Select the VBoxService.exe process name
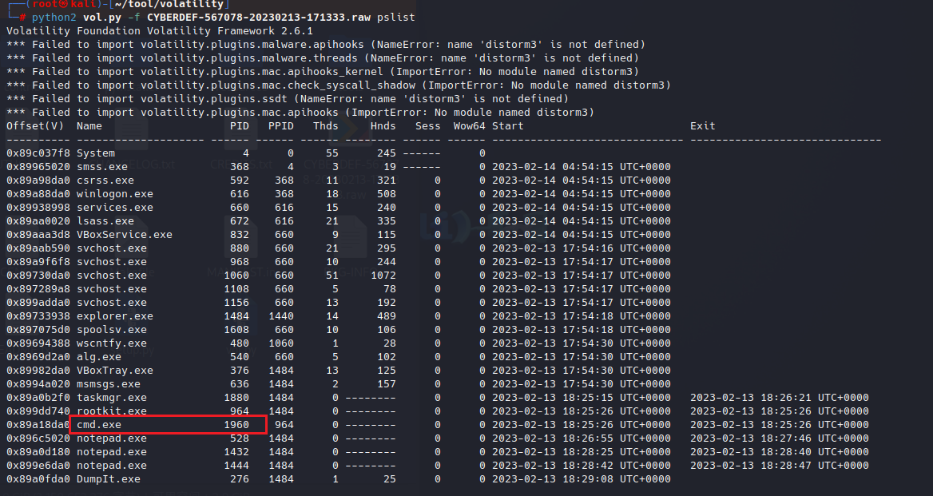 125,235
